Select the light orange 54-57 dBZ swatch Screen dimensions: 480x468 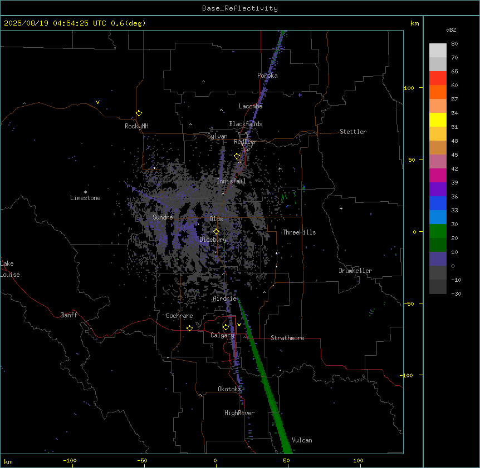point(438,106)
